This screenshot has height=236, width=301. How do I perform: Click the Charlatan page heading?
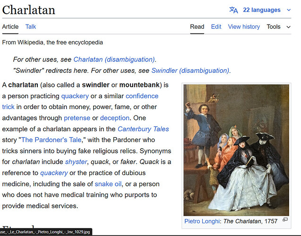tap(29, 10)
